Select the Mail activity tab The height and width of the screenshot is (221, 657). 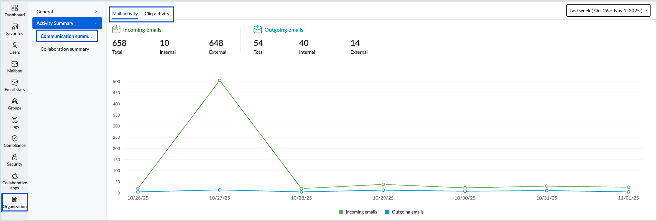pyautogui.click(x=125, y=14)
